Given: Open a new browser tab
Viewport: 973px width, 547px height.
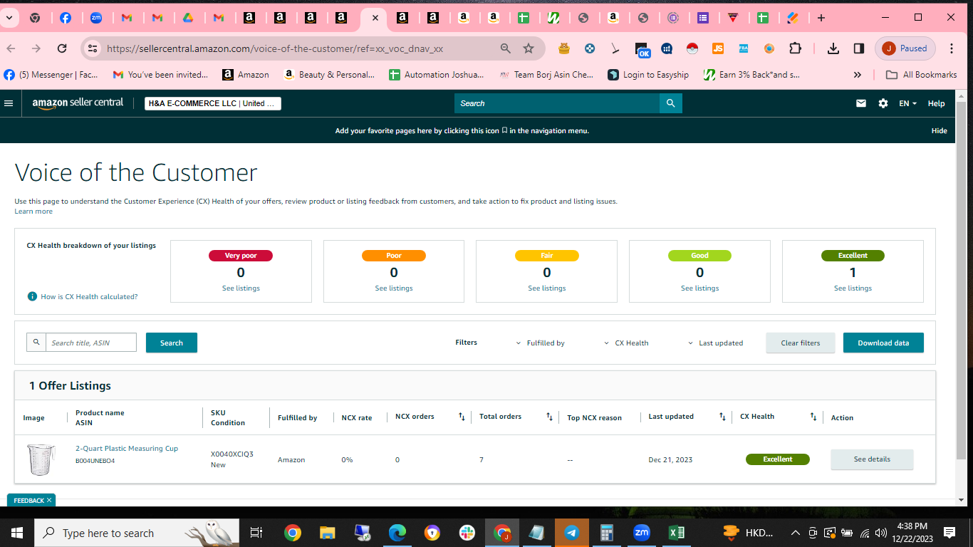Looking at the screenshot, I should pyautogui.click(x=821, y=18).
